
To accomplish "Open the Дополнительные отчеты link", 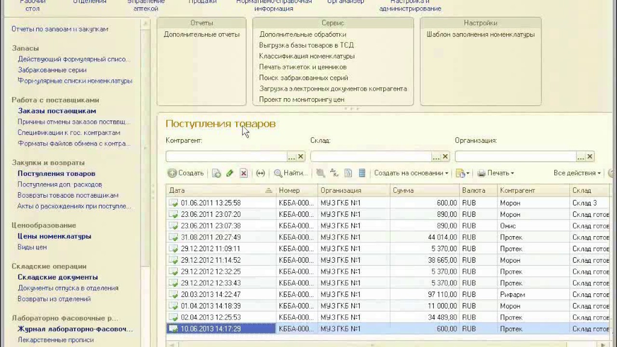I will pos(201,34).
